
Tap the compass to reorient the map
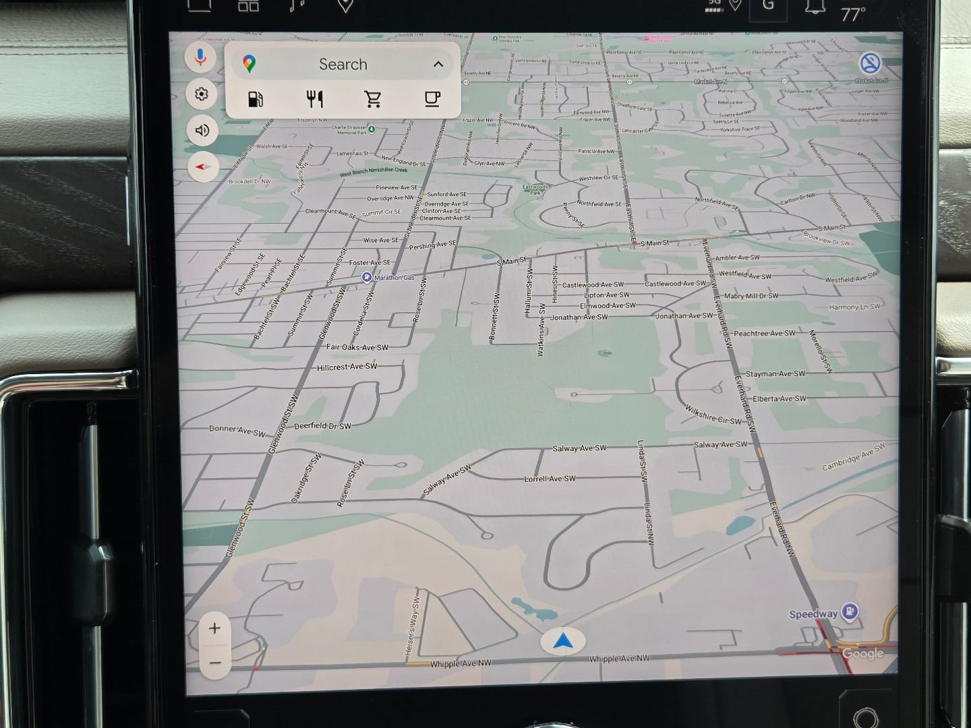(204, 166)
